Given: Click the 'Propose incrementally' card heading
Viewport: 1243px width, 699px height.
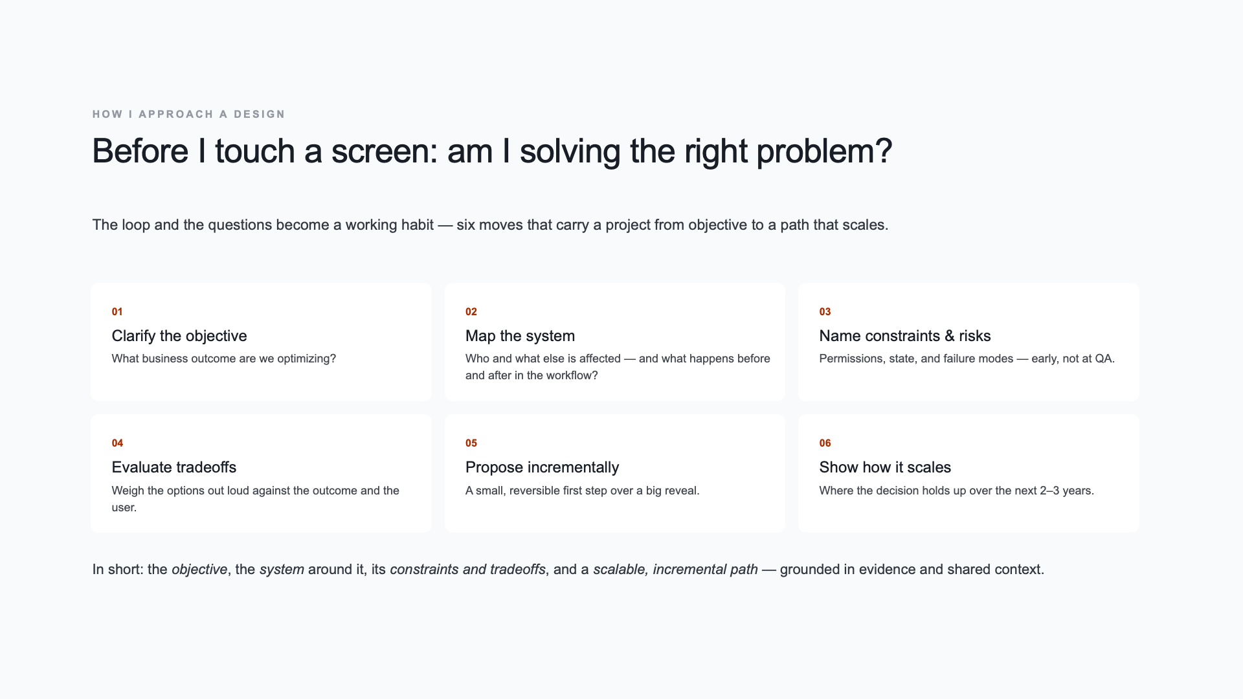Looking at the screenshot, I should (x=542, y=467).
